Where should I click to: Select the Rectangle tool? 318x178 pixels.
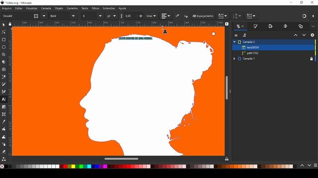tap(3, 40)
